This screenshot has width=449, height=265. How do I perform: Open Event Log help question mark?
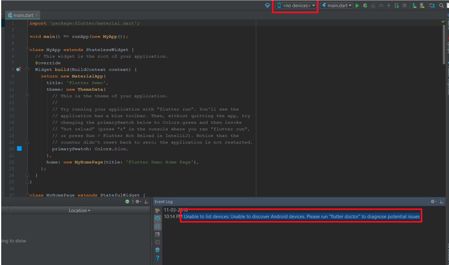(158, 258)
